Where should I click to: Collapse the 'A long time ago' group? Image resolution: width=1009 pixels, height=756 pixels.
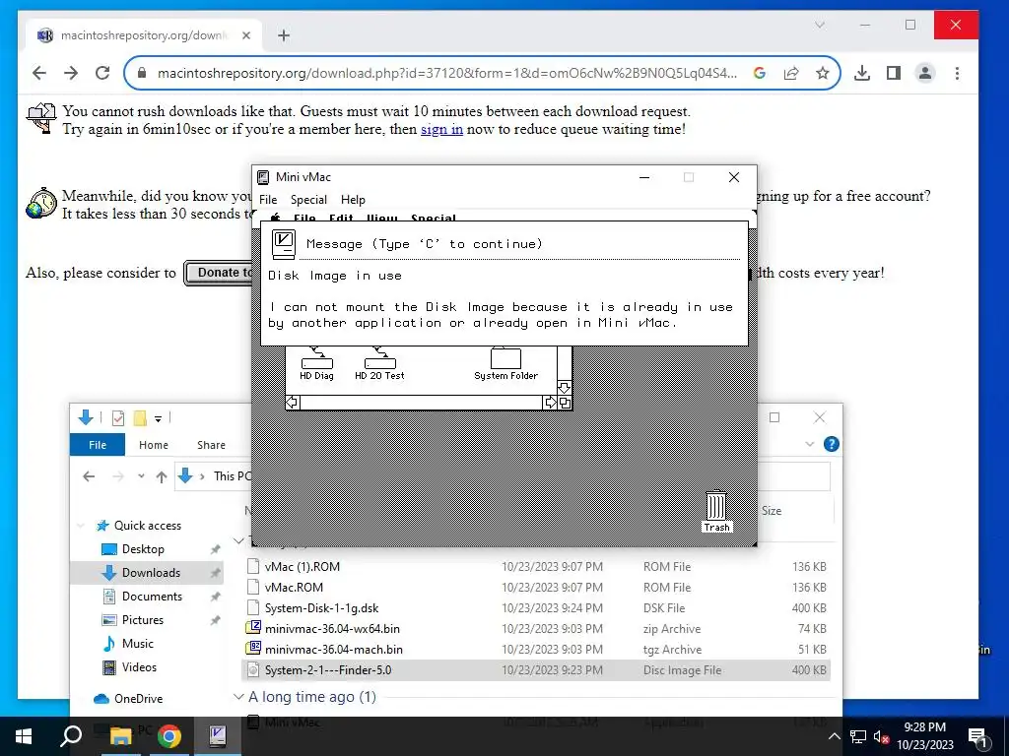(238, 697)
